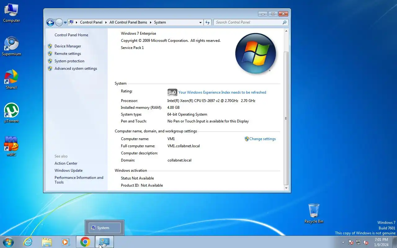
Task: Click the System icon in address bar
Action: click(71, 22)
